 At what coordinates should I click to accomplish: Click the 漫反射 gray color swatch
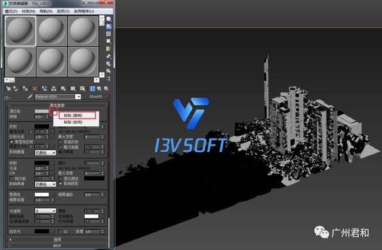tap(42, 111)
